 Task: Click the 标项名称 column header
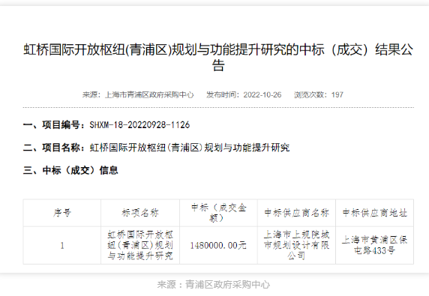[x=140, y=213]
